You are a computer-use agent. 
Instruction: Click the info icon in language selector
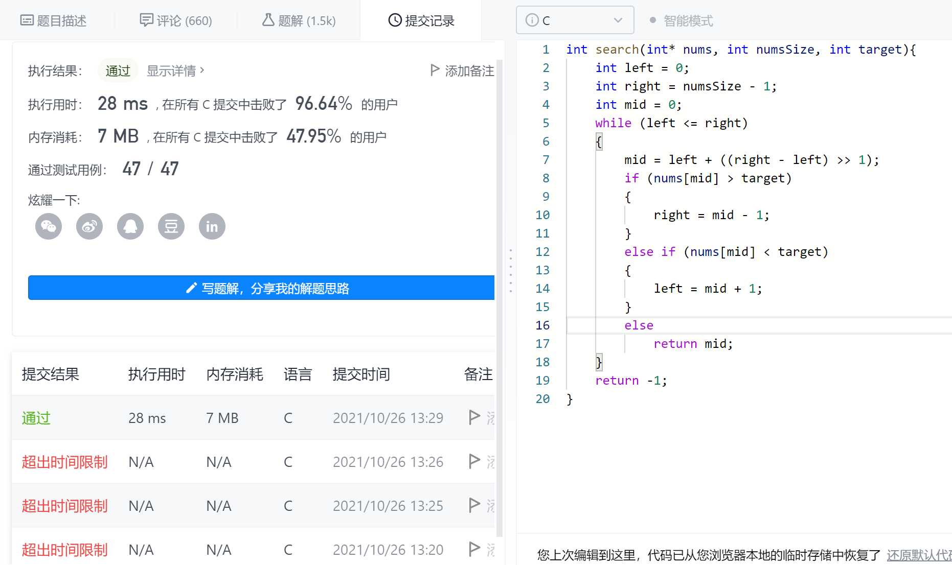pyautogui.click(x=532, y=20)
